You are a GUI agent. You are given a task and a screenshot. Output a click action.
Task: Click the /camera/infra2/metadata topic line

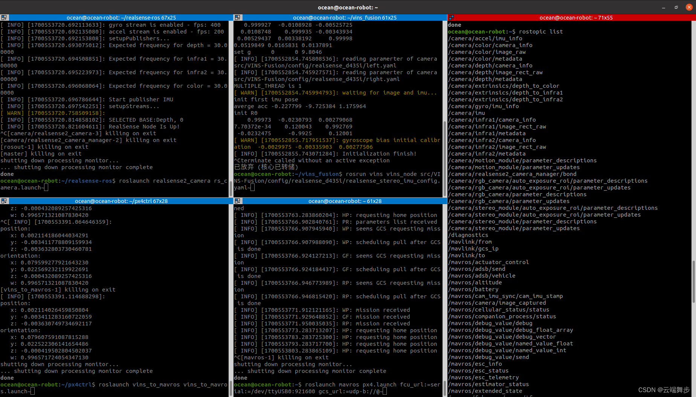tap(487, 154)
